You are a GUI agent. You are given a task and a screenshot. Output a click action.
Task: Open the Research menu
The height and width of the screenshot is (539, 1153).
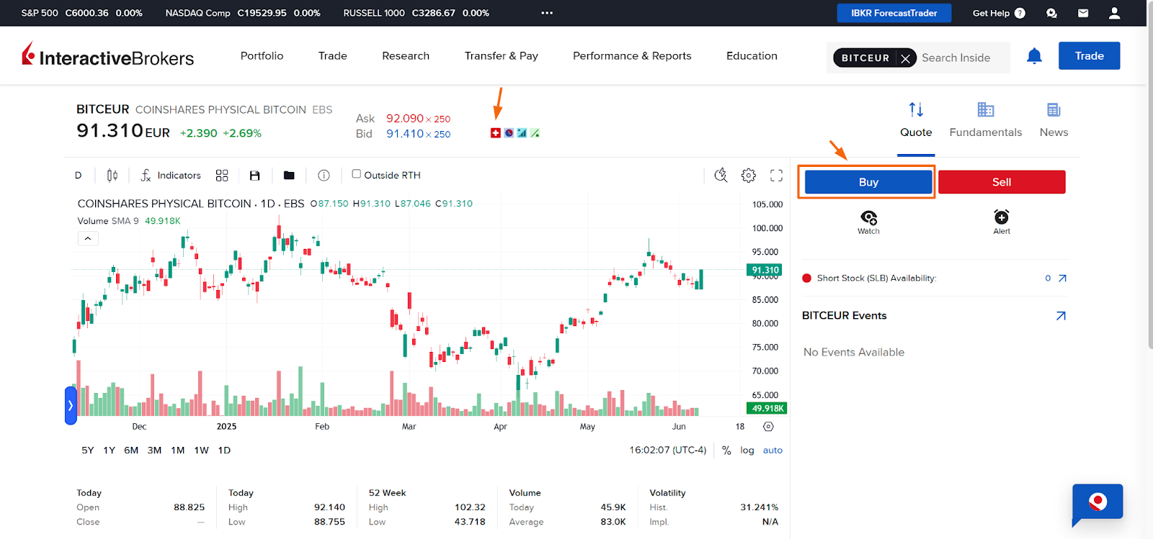tap(406, 55)
